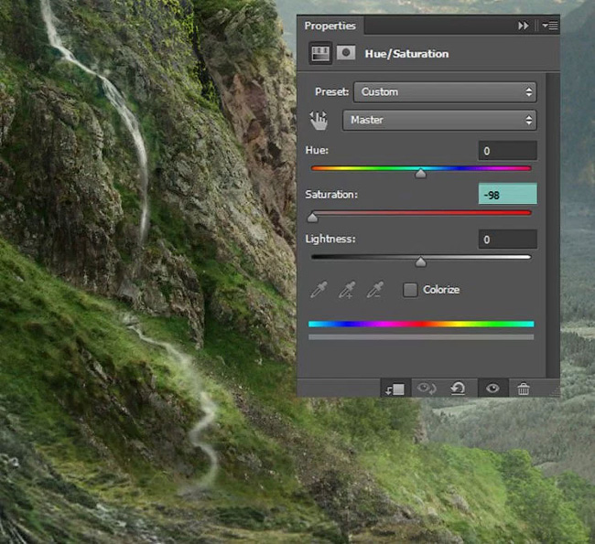The width and height of the screenshot is (595, 544).
Task: Open the Properties panel flyout menu
Action: 550,26
